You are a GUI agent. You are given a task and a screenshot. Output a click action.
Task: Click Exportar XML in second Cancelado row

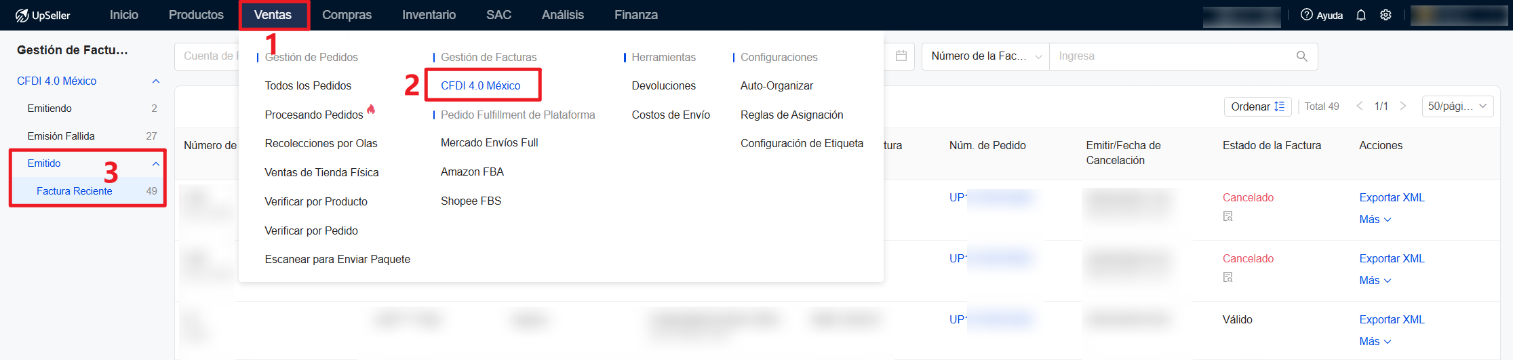pos(1392,259)
